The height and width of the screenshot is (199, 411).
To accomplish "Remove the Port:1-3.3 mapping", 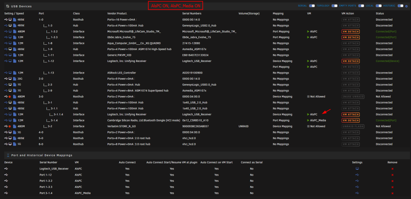I will point(393,187).
